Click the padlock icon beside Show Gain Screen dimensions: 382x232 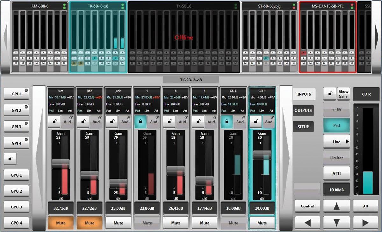coord(329,94)
